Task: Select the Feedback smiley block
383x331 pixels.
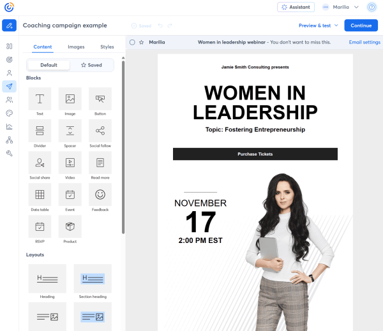Action: [x=100, y=195]
